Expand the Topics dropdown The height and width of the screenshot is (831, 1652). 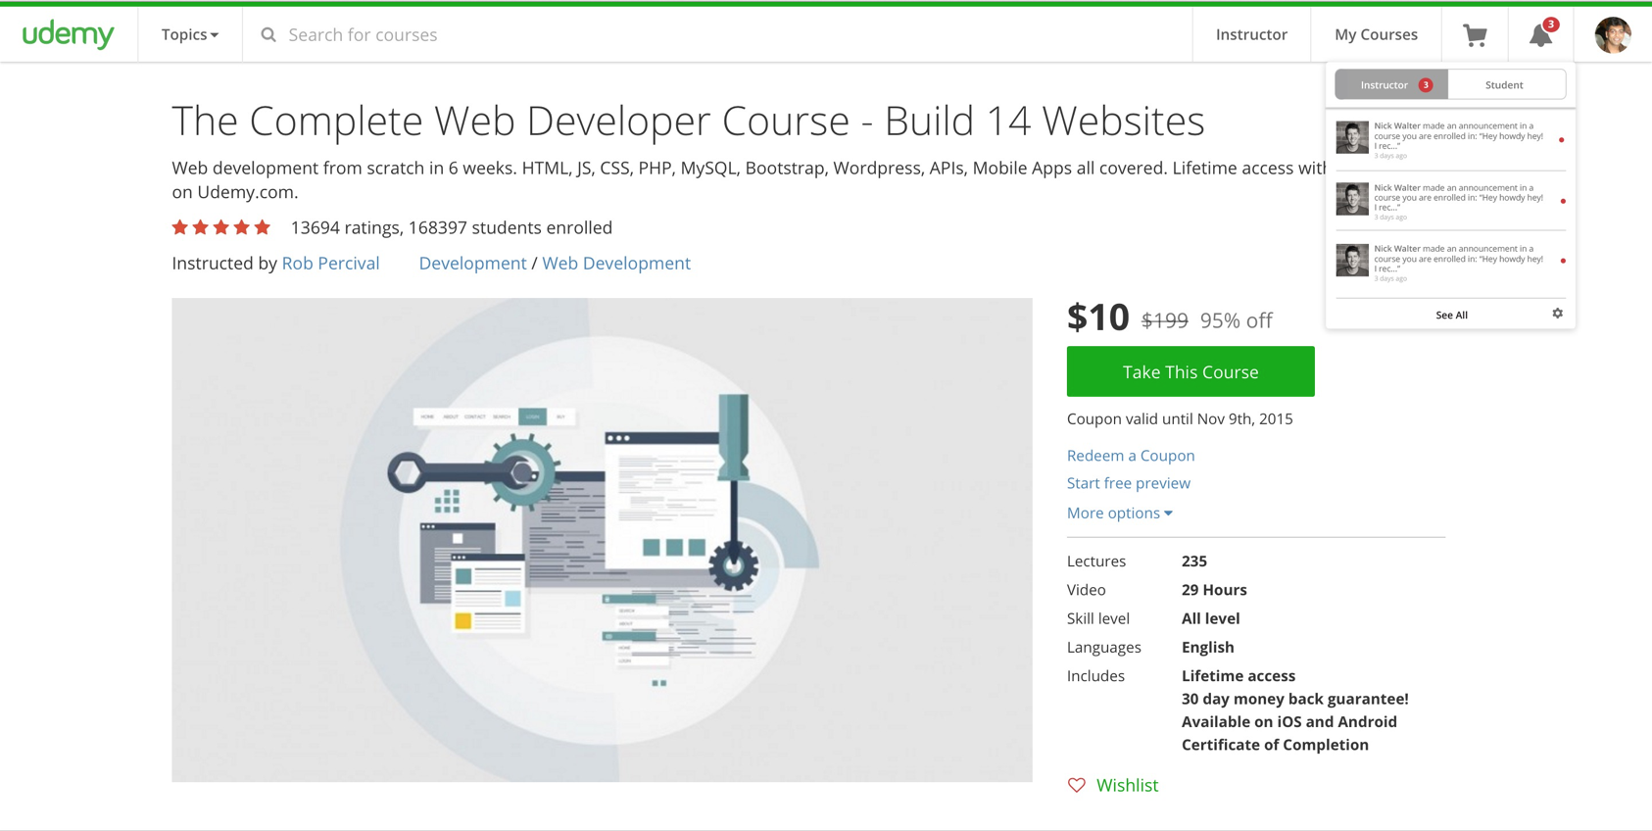tap(190, 34)
